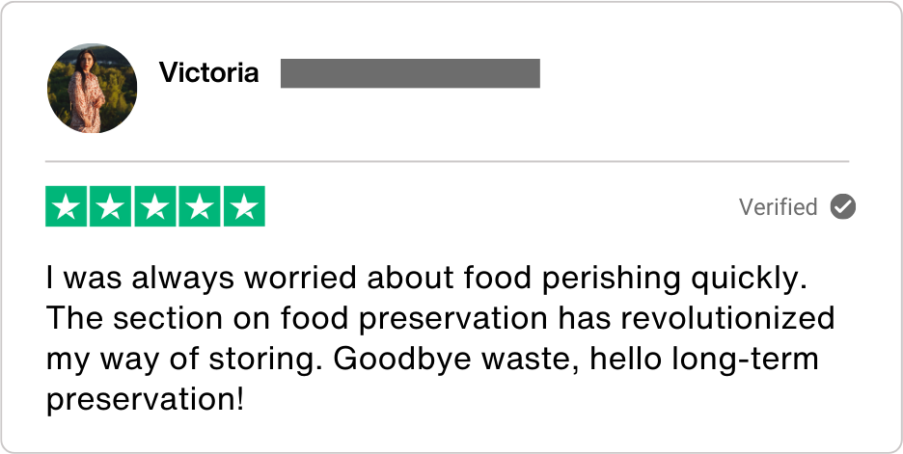The height and width of the screenshot is (454, 903).
Task: Click the final word "preservation!"
Action: click(x=145, y=399)
